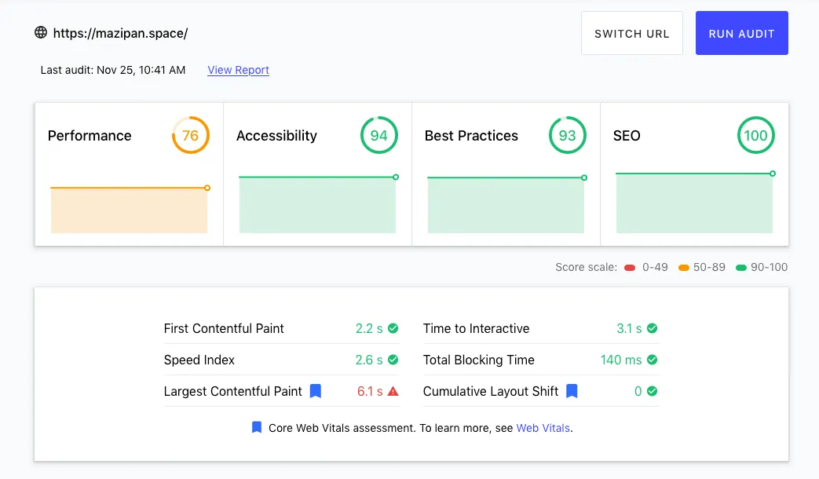Image resolution: width=819 pixels, height=479 pixels.
Task: Click the Performance score 76 gauge
Action: (x=190, y=136)
